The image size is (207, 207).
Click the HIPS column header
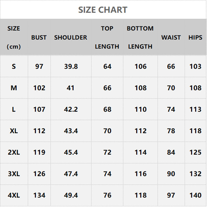[195, 38]
